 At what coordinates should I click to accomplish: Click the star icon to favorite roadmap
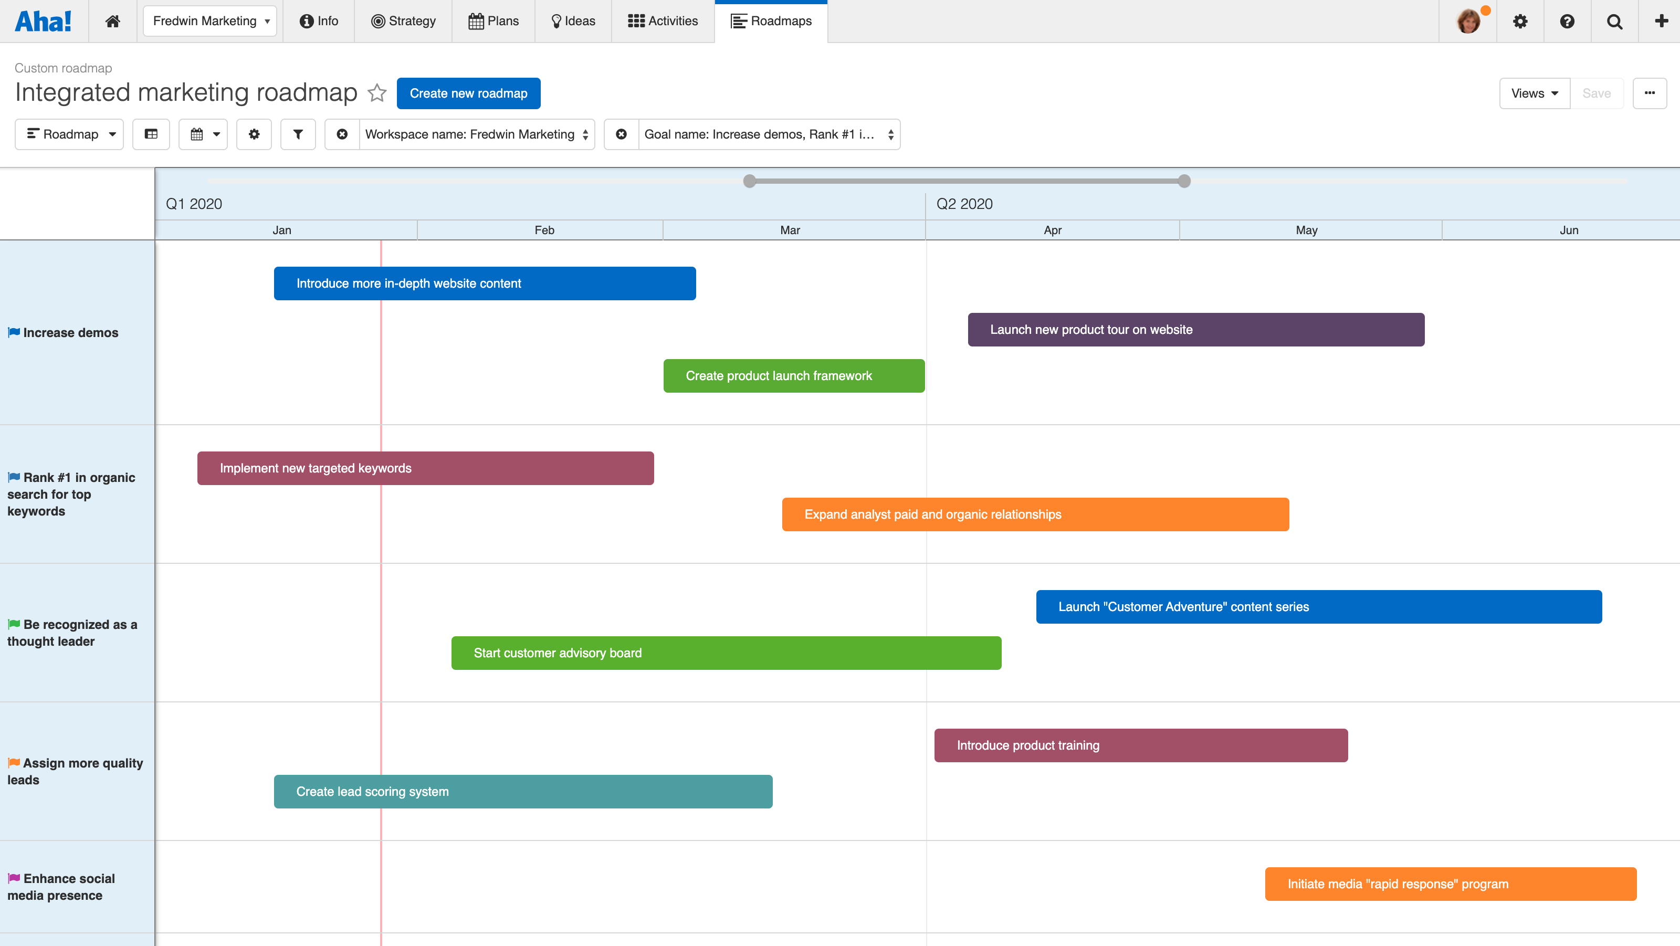point(377,92)
